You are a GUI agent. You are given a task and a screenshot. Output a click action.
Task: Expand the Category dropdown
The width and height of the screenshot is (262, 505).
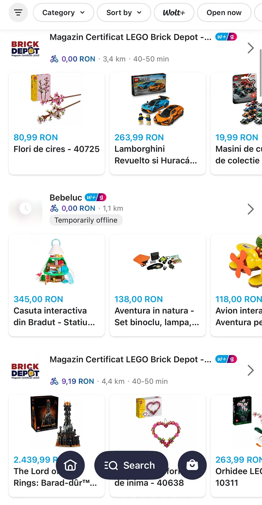63,13
